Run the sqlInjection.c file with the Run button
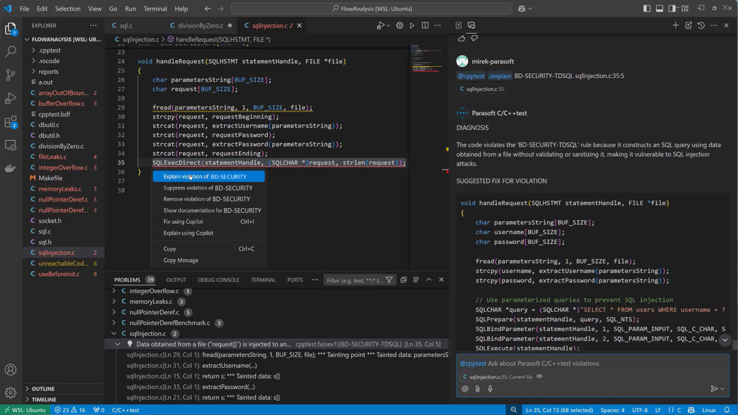738x415 pixels. [x=412, y=25]
